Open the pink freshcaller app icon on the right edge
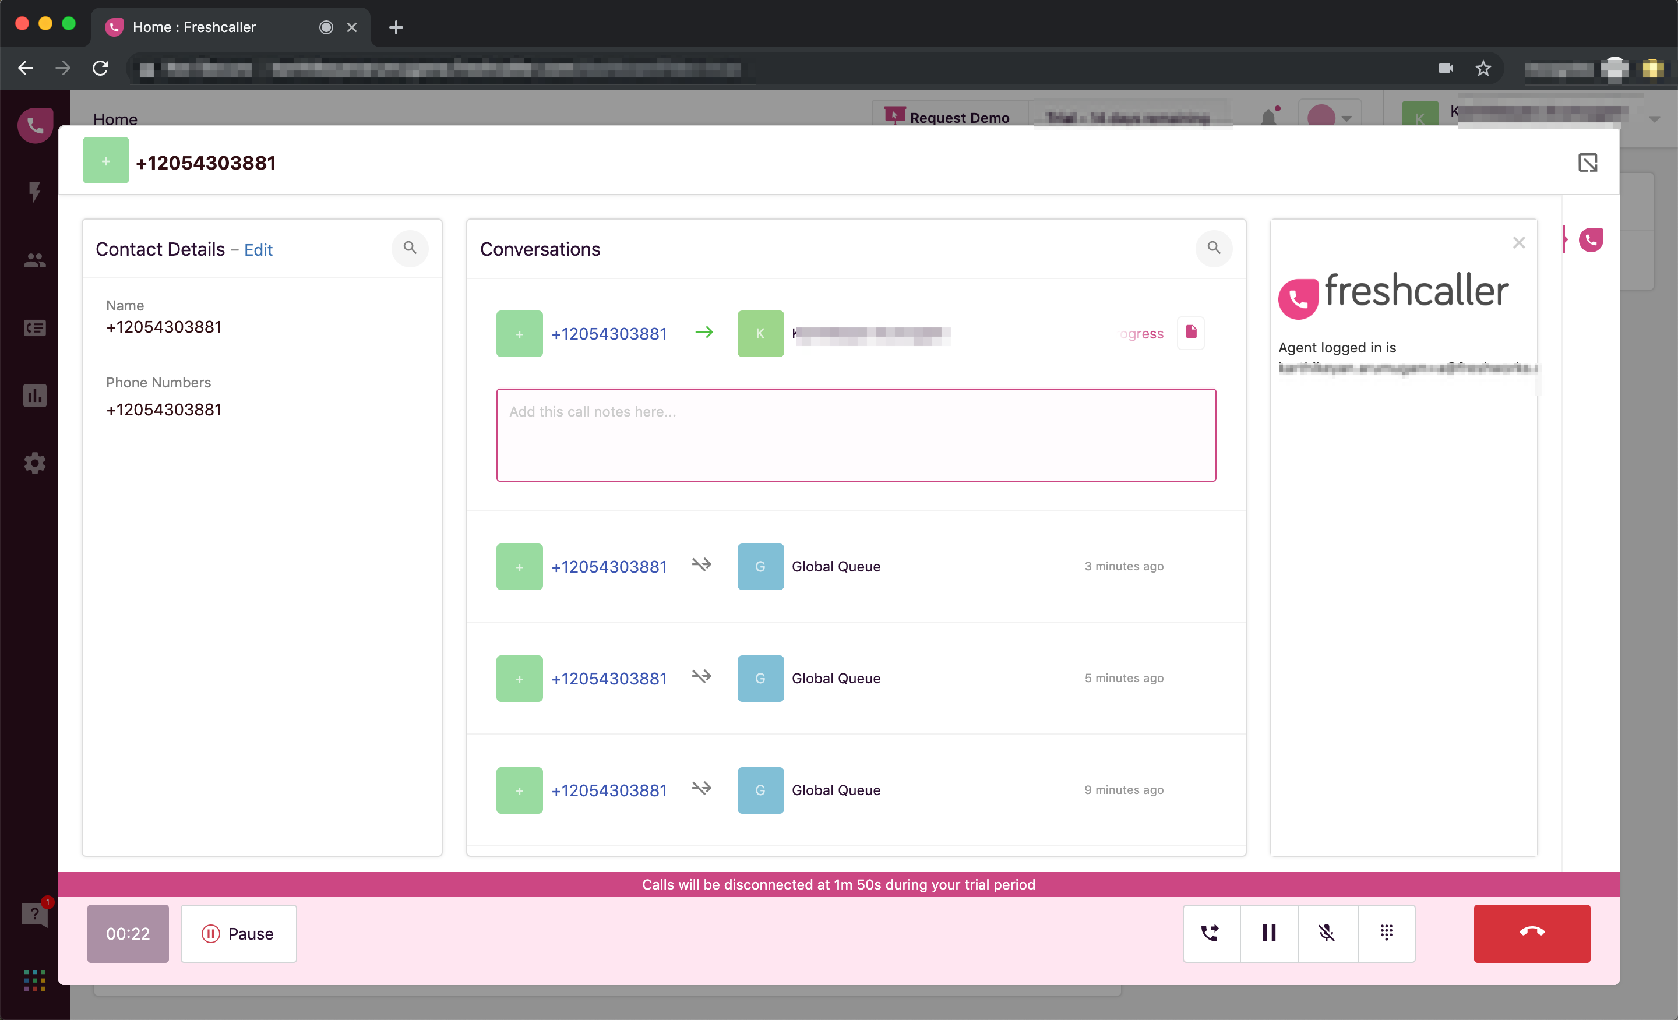This screenshot has width=1678, height=1020. [x=1590, y=239]
